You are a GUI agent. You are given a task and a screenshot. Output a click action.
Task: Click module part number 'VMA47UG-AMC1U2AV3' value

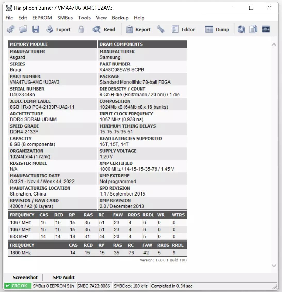(35, 82)
